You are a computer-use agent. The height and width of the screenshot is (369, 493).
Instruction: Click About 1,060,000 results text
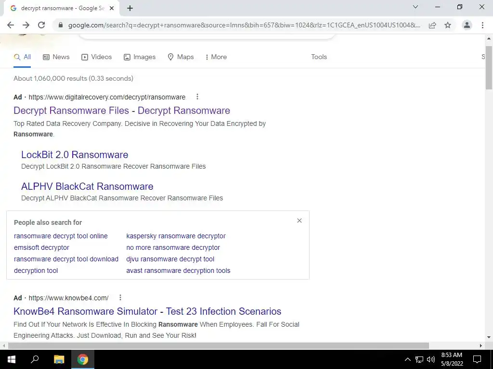tap(73, 78)
